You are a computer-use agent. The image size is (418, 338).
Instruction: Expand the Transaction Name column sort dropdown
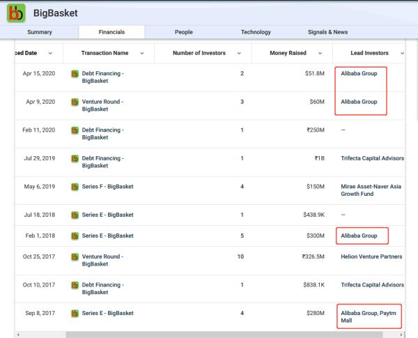click(x=142, y=54)
